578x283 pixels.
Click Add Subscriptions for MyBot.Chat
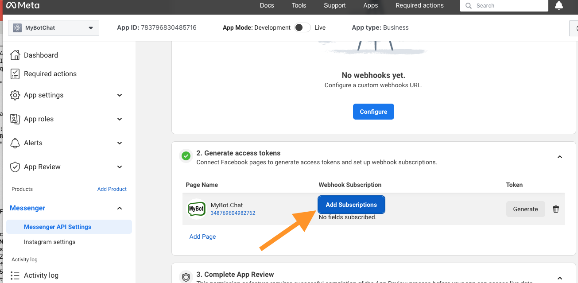351,205
